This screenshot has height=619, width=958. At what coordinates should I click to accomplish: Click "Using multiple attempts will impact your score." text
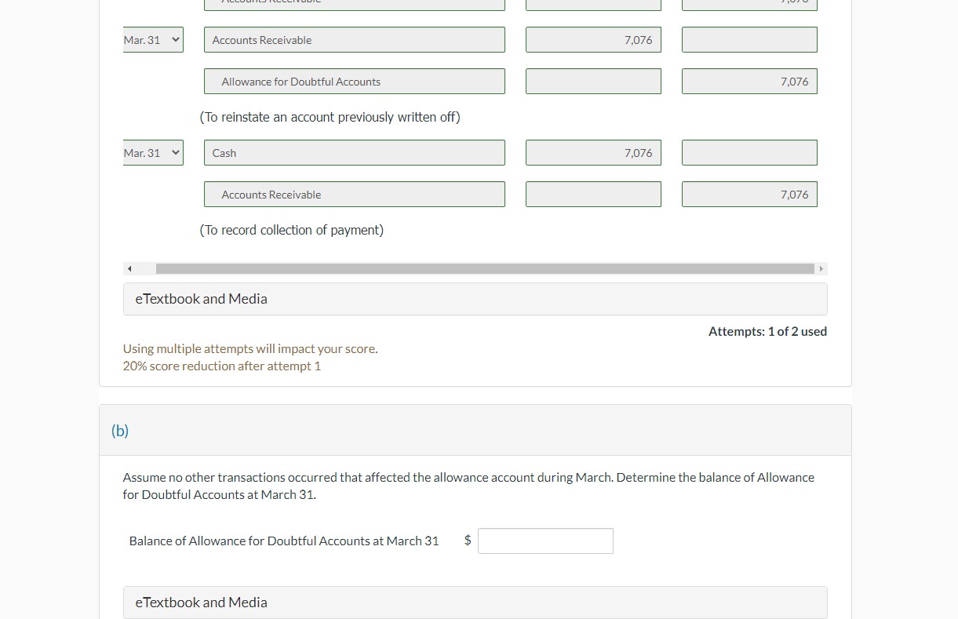250,349
